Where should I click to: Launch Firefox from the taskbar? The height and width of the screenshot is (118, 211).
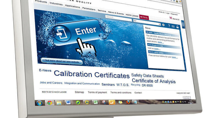pos(128,102)
